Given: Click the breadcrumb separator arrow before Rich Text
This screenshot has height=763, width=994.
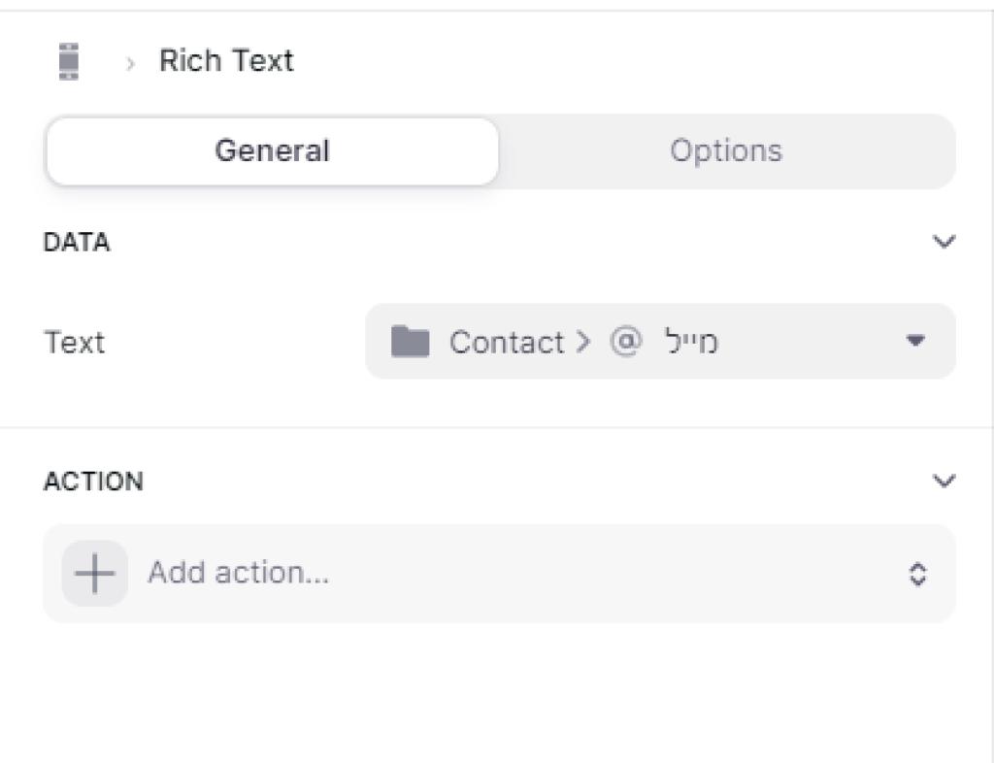Looking at the screenshot, I should 130,62.
